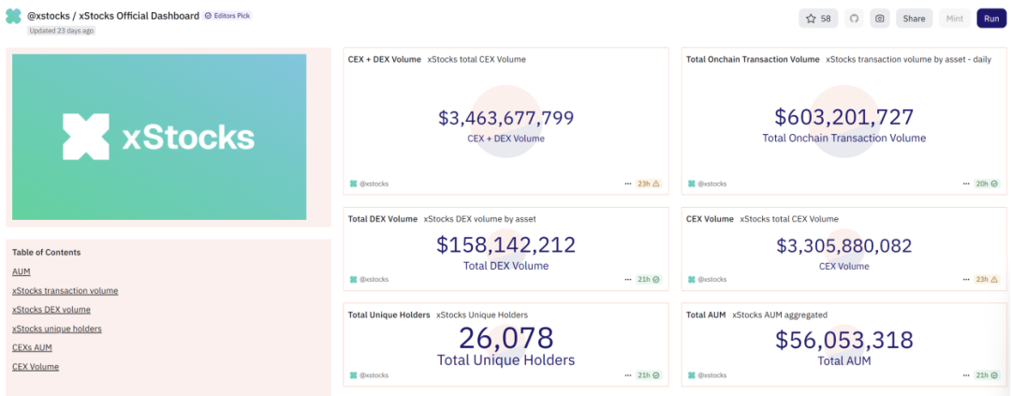This screenshot has width=1011, height=396.
Task: Click the @xstocks author link on the CEX Volume panel
Action: (711, 280)
